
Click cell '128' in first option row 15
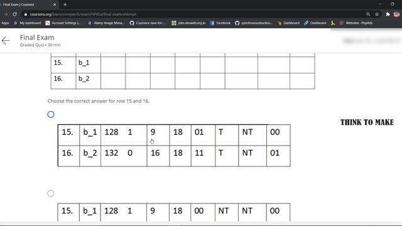(x=112, y=132)
